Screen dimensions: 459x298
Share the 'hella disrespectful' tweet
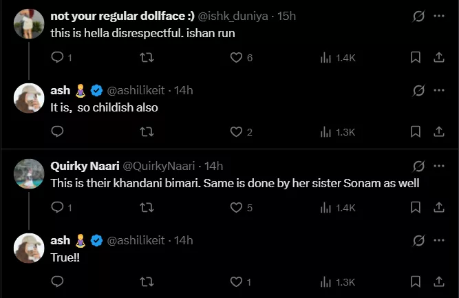[x=438, y=58]
